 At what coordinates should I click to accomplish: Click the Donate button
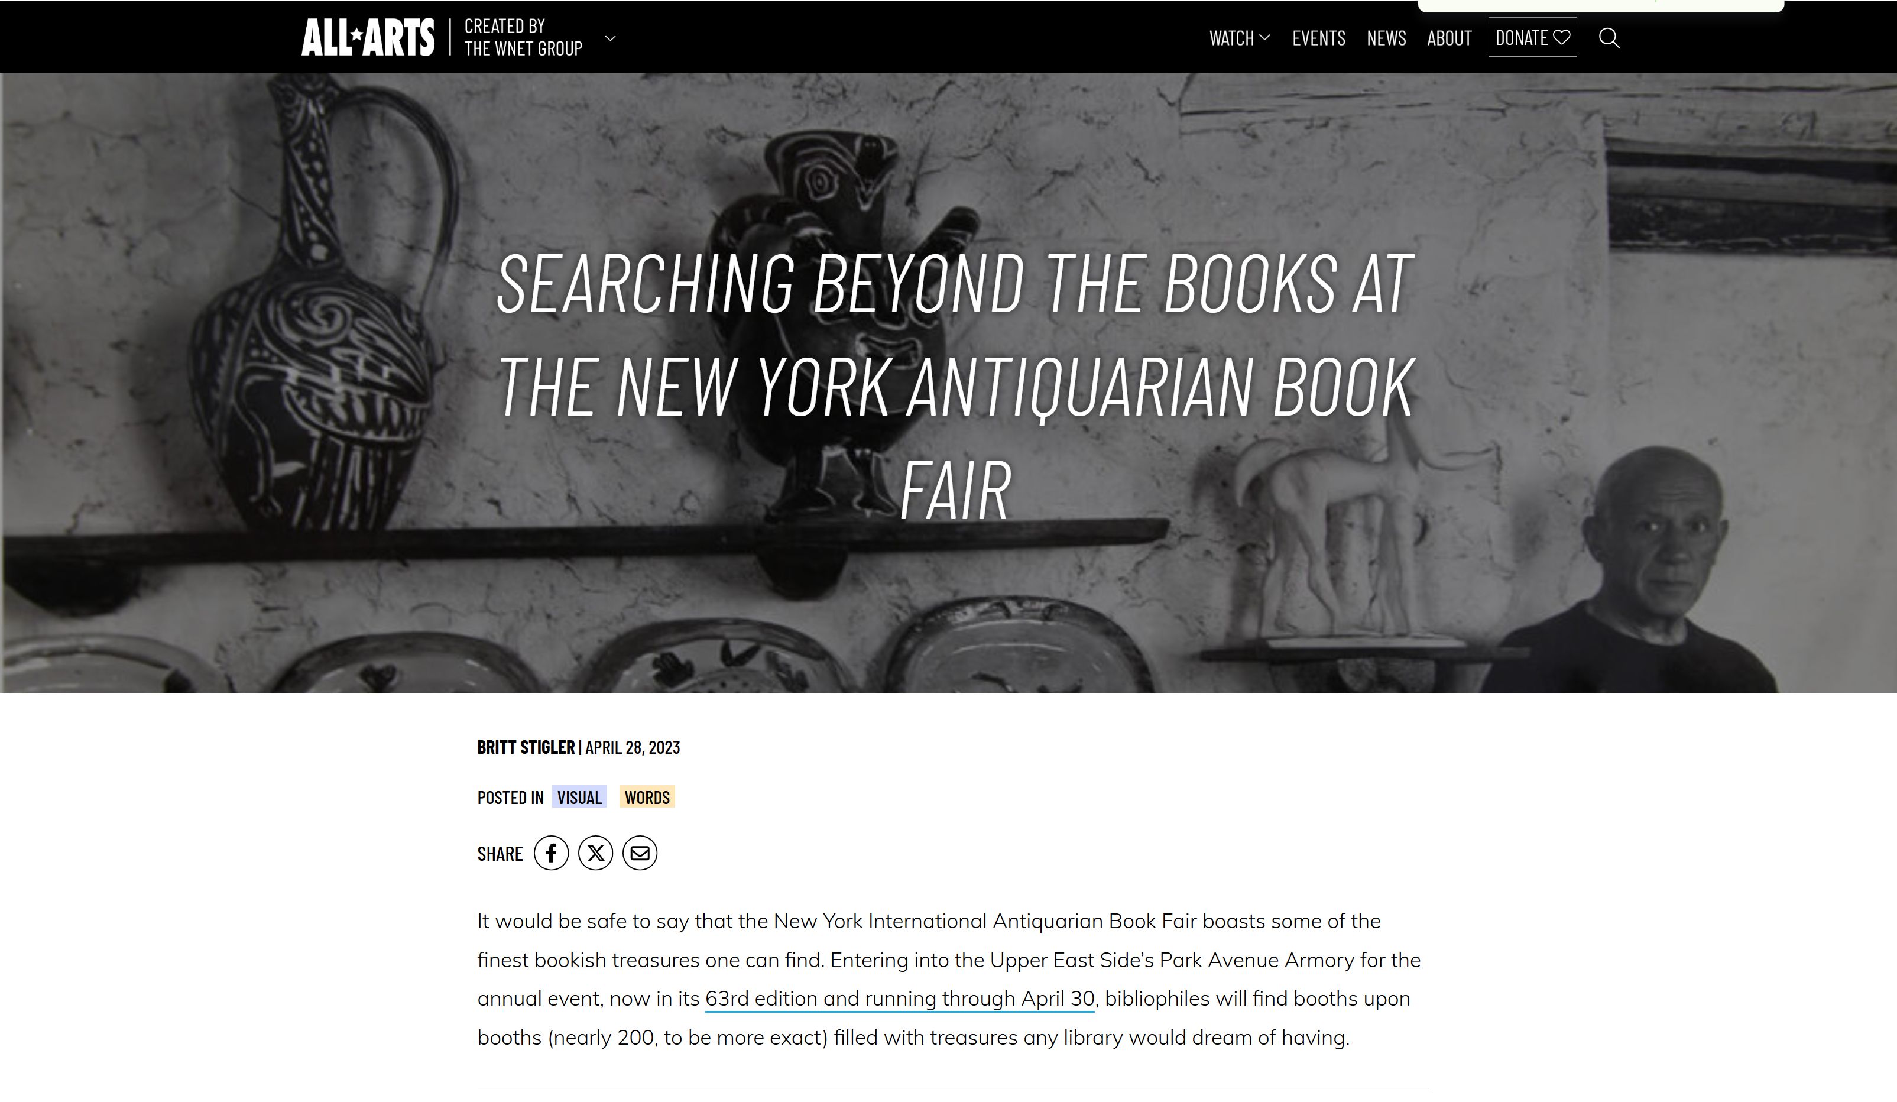click(1533, 37)
